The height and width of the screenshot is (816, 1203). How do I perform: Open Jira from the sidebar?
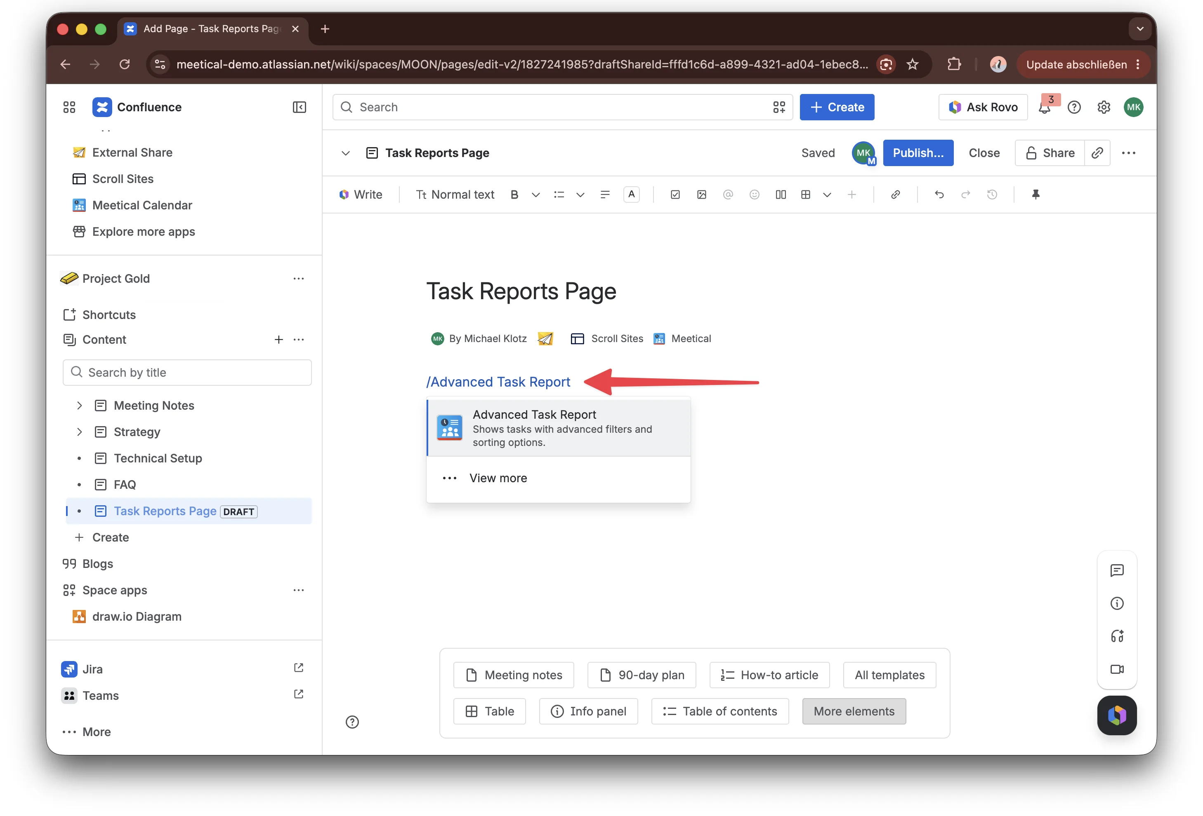[92, 669]
